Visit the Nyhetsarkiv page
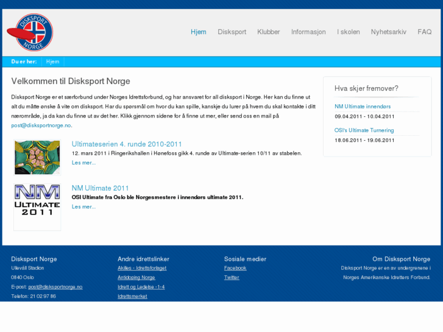Image resolution: width=443 pixels, height=332 pixels. (x=388, y=32)
